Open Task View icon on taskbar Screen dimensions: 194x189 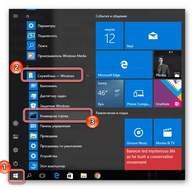42,175
